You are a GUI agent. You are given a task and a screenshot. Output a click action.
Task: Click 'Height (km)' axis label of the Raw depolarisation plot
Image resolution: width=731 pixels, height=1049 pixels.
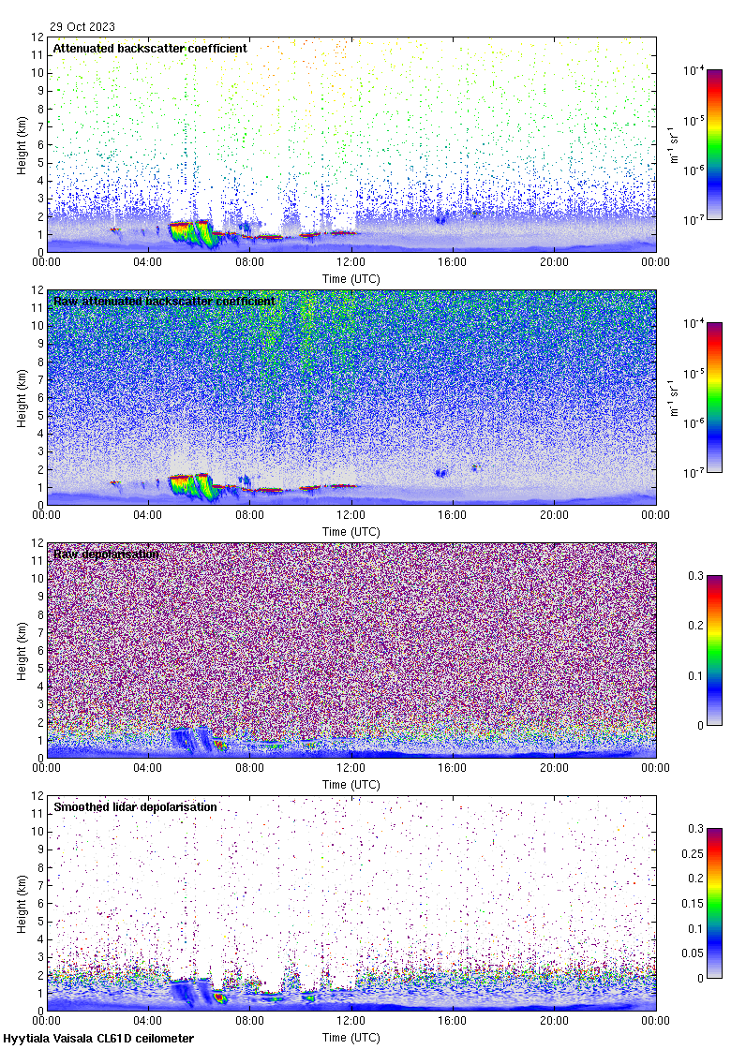pyautogui.click(x=22, y=651)
